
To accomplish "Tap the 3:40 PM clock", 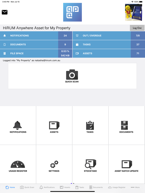I will click(6, 2).
